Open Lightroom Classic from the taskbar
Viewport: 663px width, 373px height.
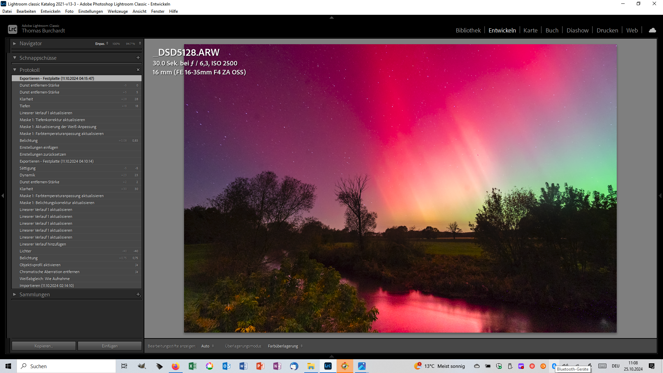(x=328, y=366)
